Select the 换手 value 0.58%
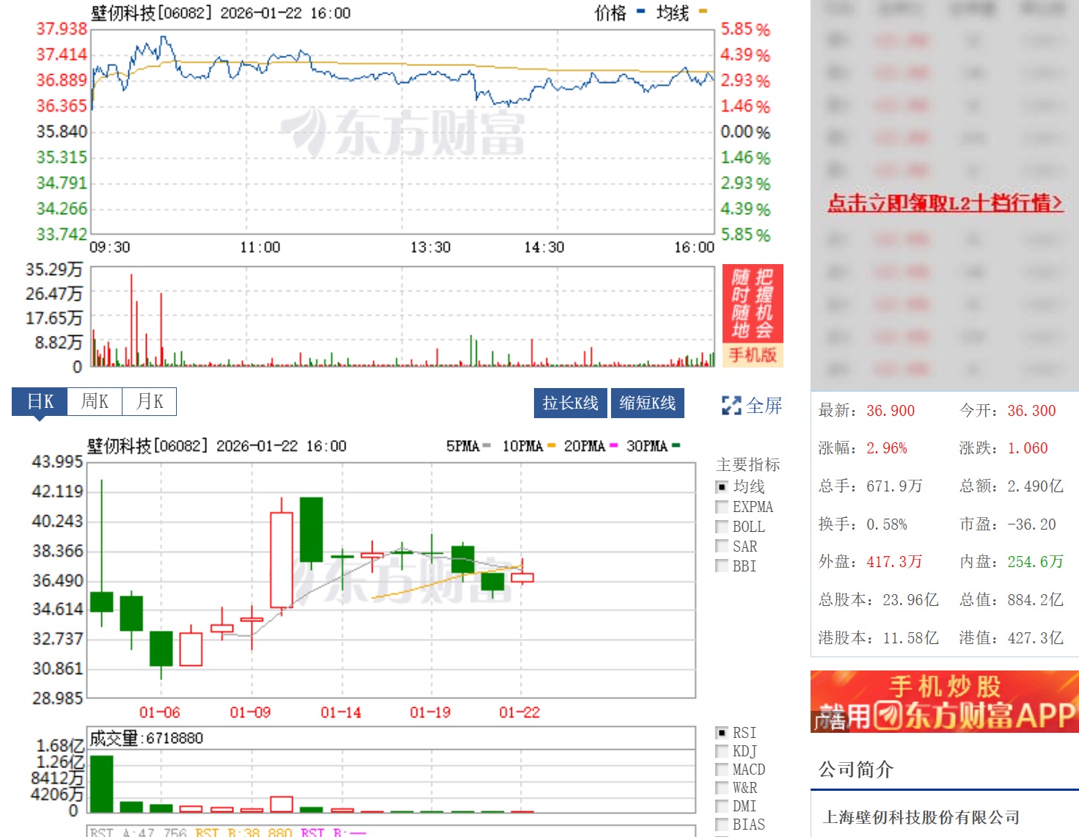Viewport: 1079px width, 837px height. (887, 525)
